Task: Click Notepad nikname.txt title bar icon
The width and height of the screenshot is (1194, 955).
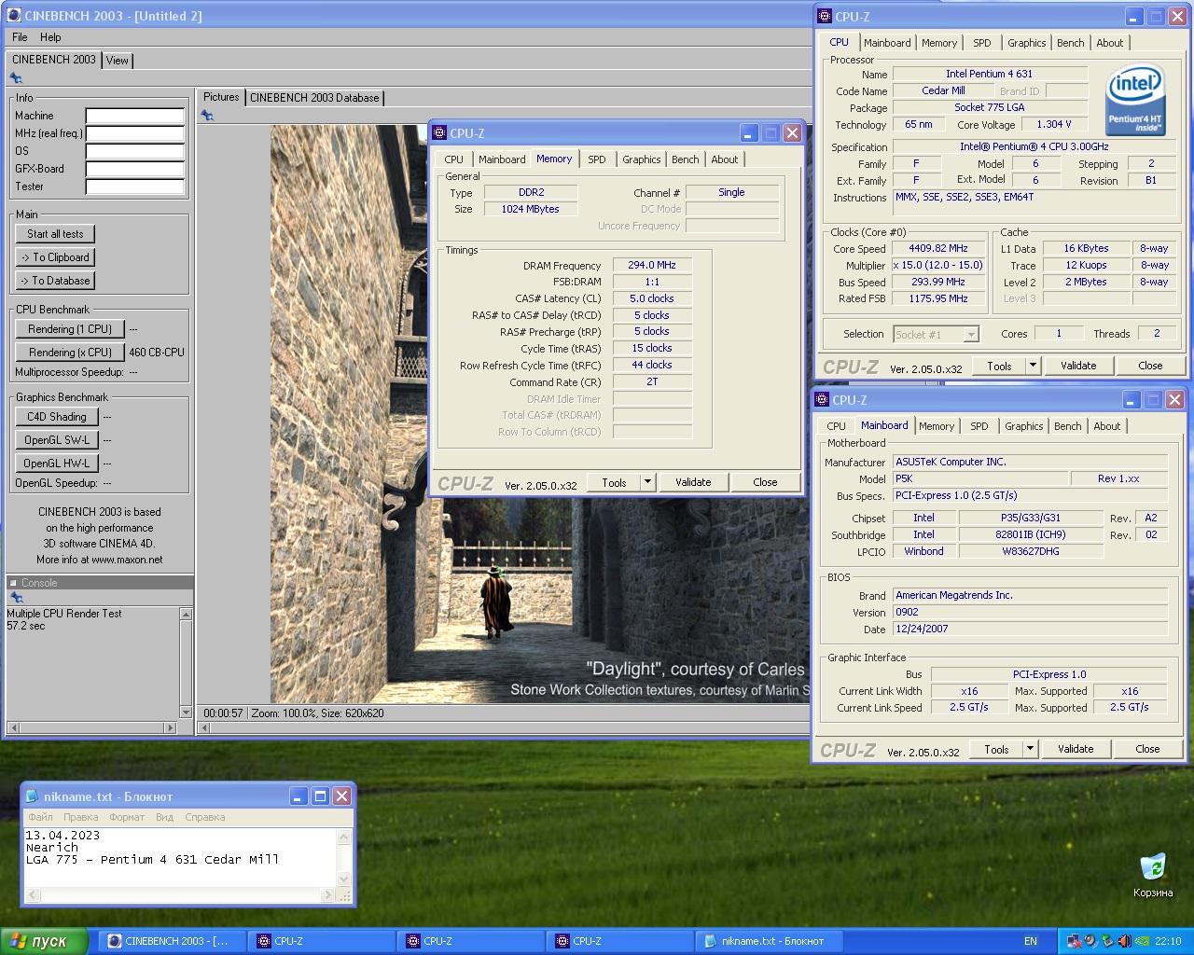Action: [x=32, y=796]
